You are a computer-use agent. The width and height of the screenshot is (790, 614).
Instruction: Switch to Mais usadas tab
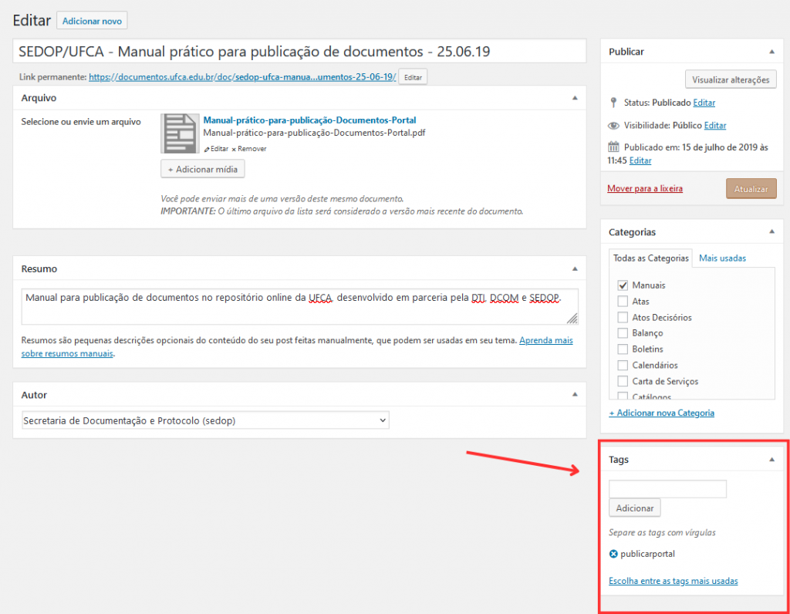point(722,258)
